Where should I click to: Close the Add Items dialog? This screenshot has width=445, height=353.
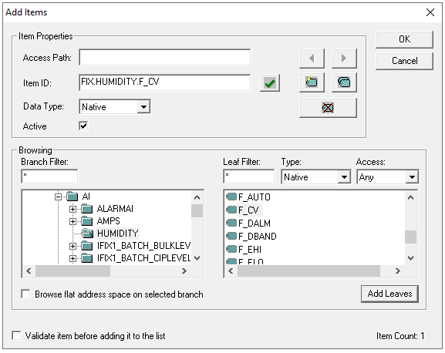click(x=430, y=12)
